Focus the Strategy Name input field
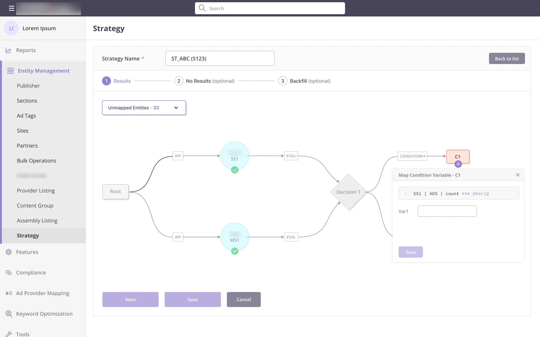 click(x=220, y=58)
